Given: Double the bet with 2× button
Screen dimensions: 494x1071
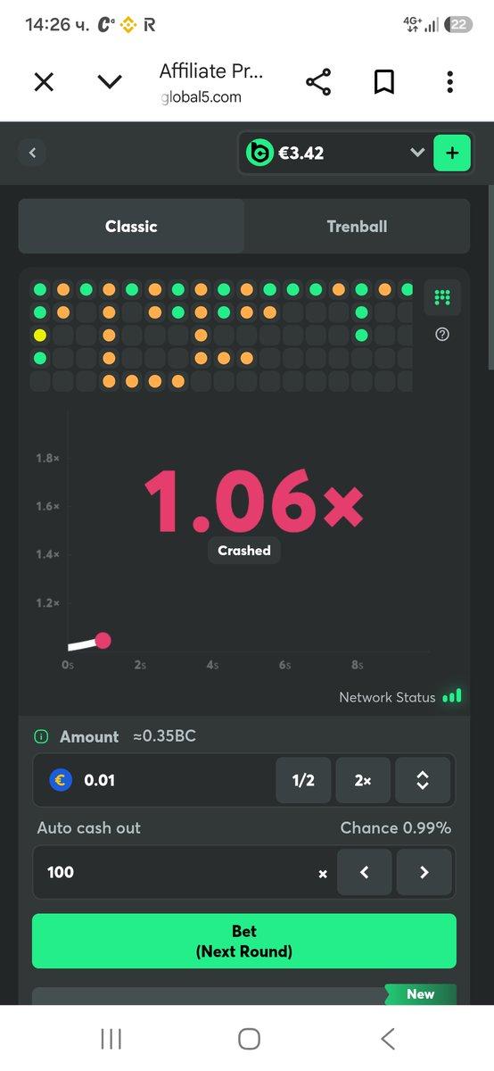Looking at the screenshot, I should point(363,780).
